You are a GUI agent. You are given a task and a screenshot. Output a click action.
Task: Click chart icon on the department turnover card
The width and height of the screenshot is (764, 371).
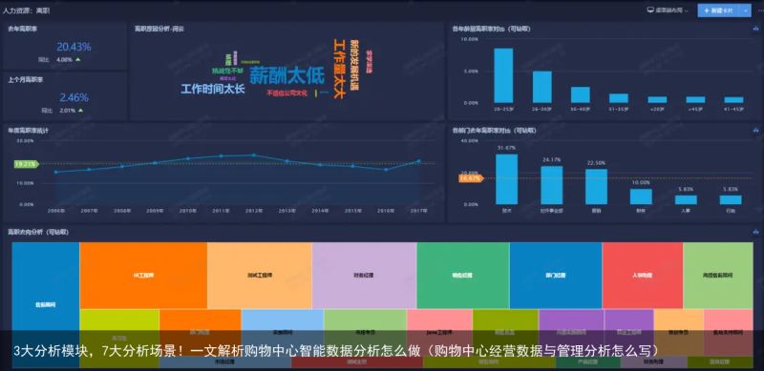click(754, 130)
